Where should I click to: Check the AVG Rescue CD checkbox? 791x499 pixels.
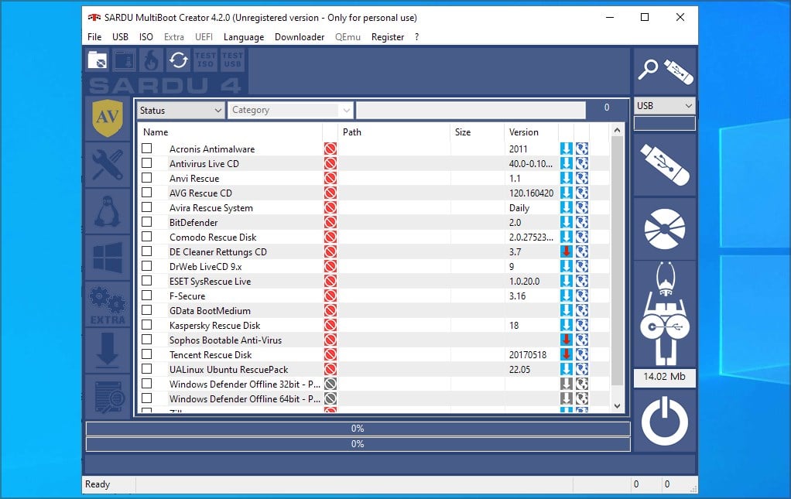[x=147, y=193]
